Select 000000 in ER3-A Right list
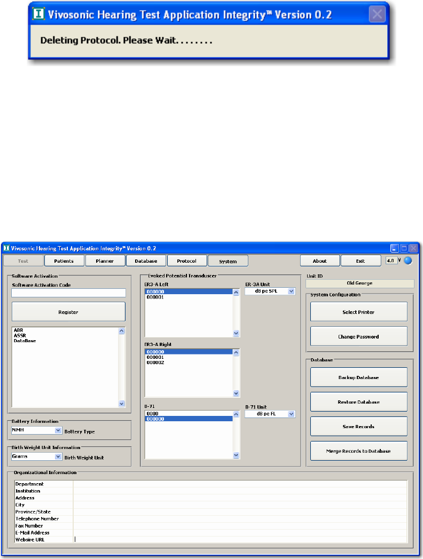The width and height of the screenshot is (423, 559). click(x=189, y=352)
